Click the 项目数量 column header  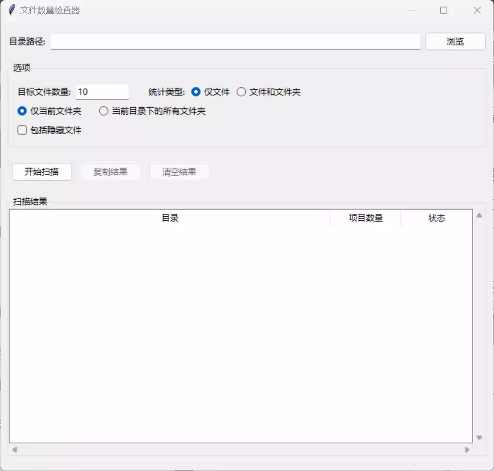pos(365,218)
